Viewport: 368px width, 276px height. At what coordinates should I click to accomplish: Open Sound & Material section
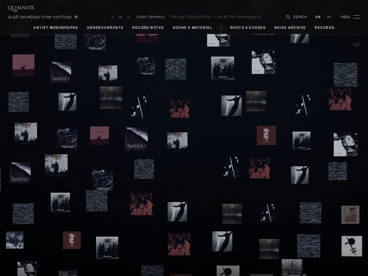192,28
